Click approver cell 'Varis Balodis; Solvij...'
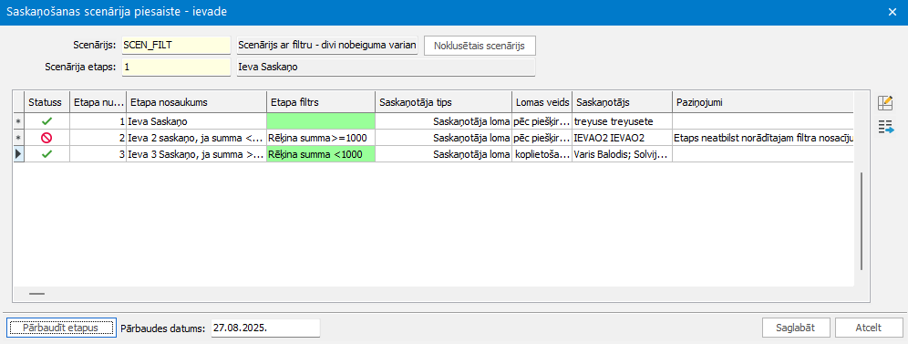Screen dimensions: 908x344 [x=622, y=154]
